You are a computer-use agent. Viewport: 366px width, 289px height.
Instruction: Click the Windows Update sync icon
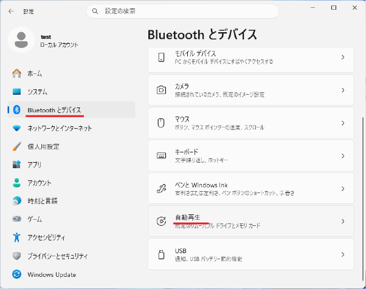[x=16, y=274]
